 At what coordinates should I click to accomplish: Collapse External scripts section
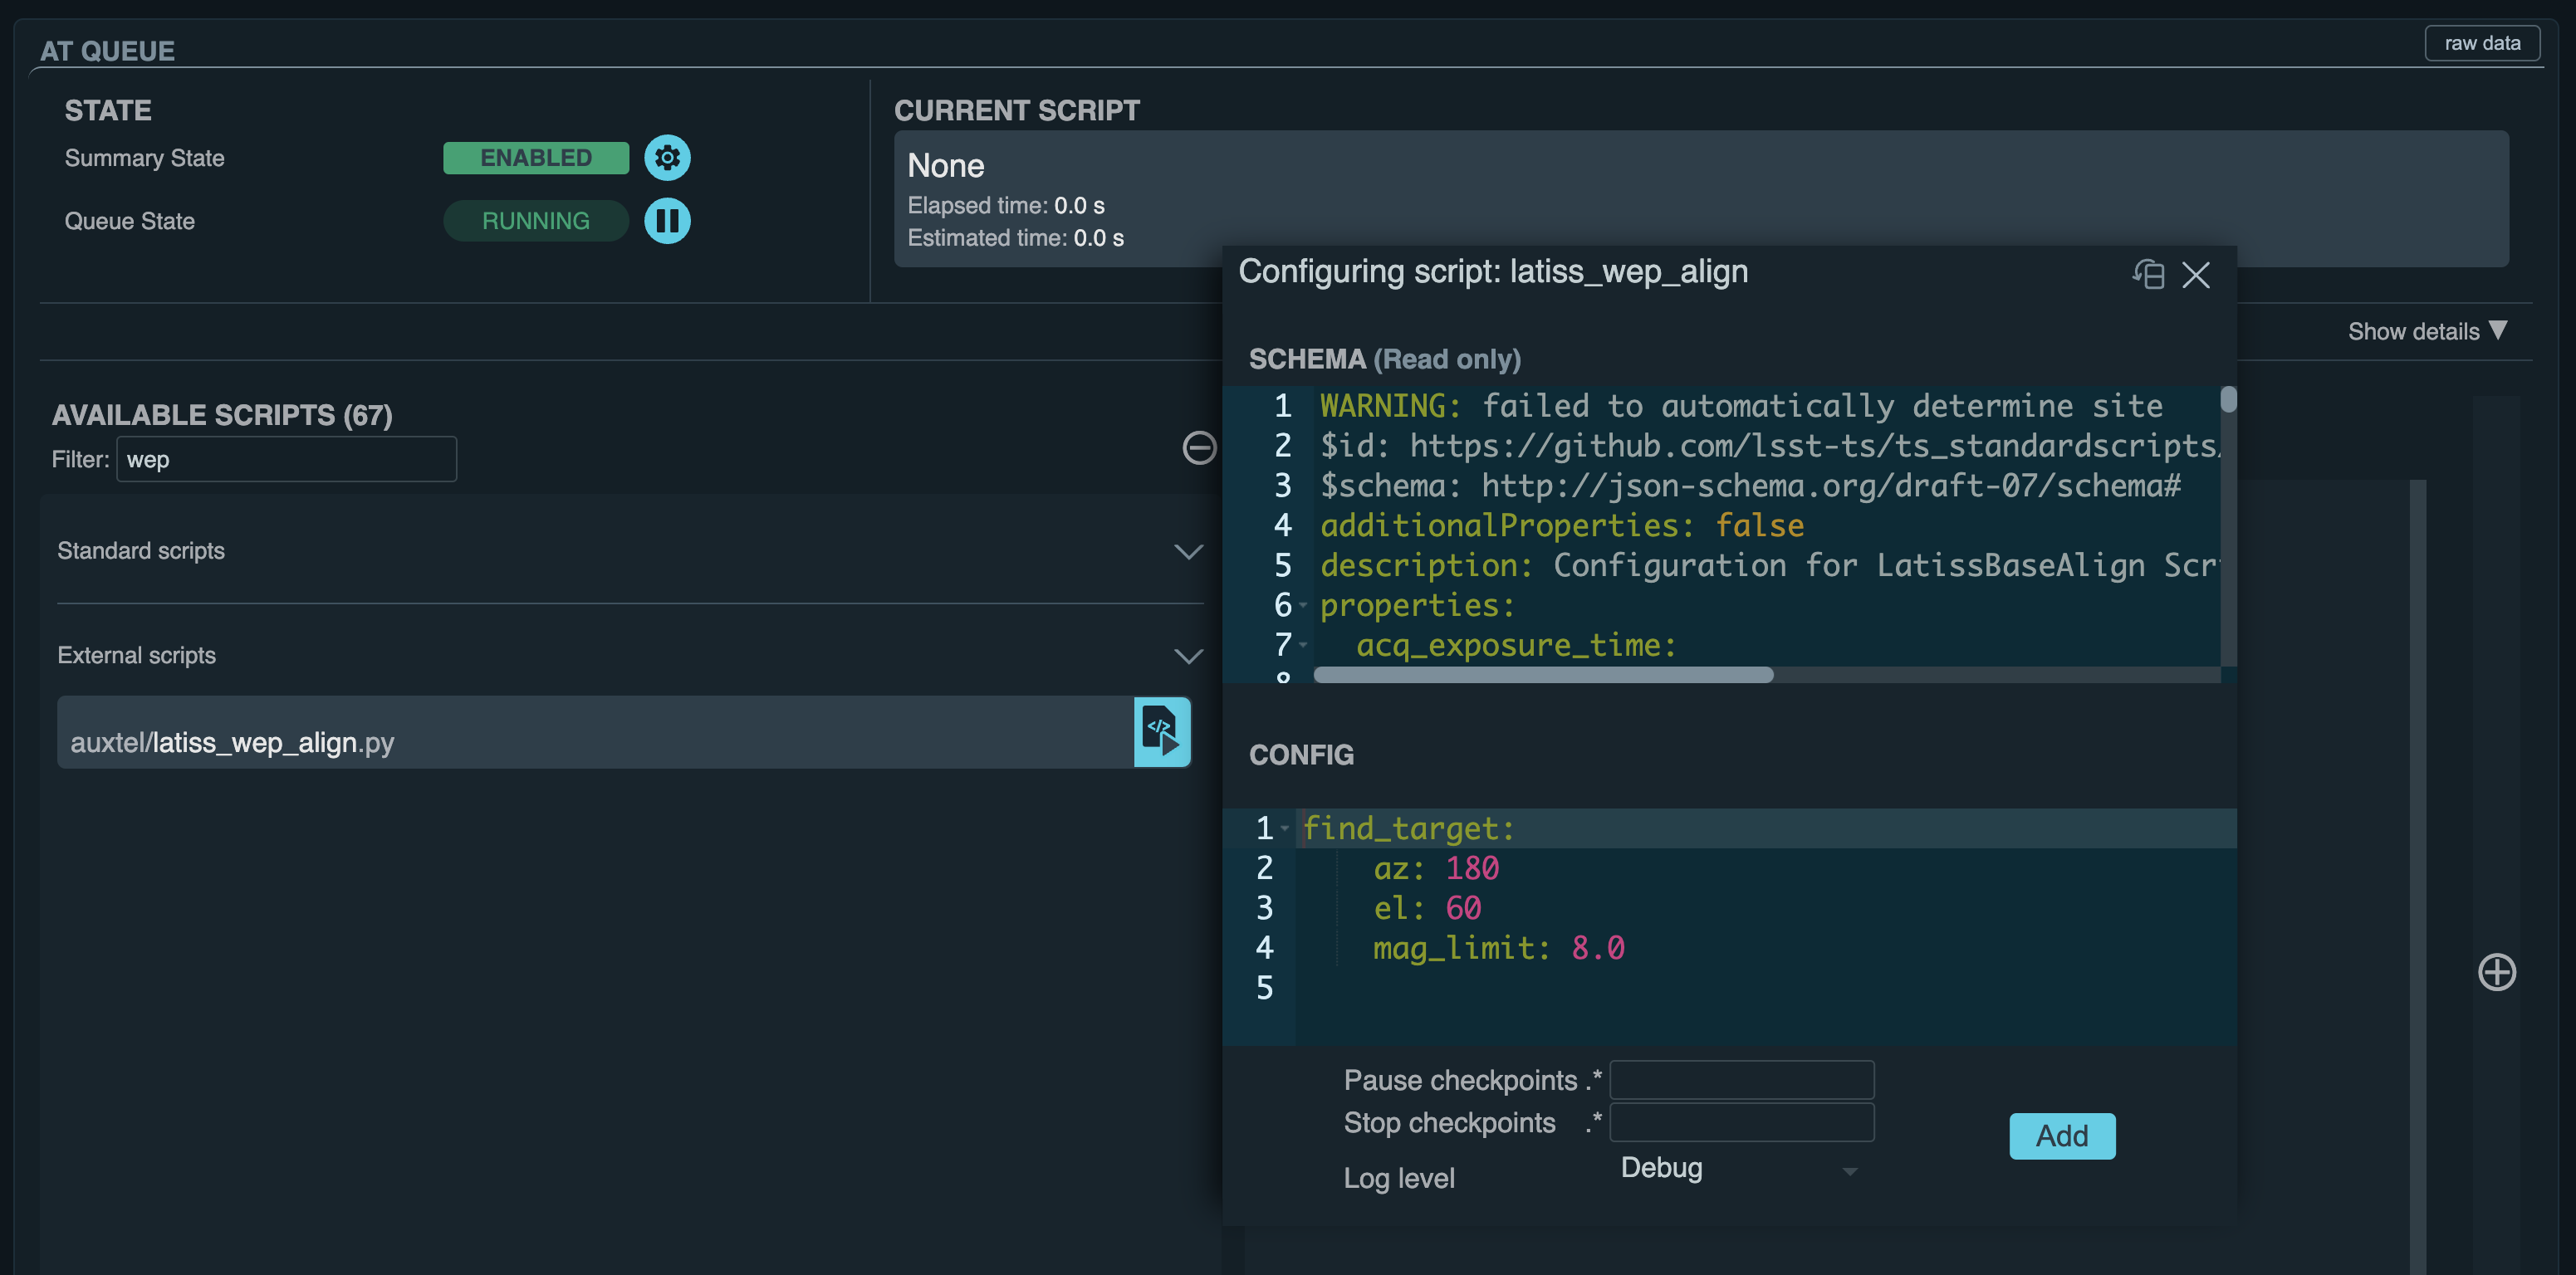click(1188, 656)
